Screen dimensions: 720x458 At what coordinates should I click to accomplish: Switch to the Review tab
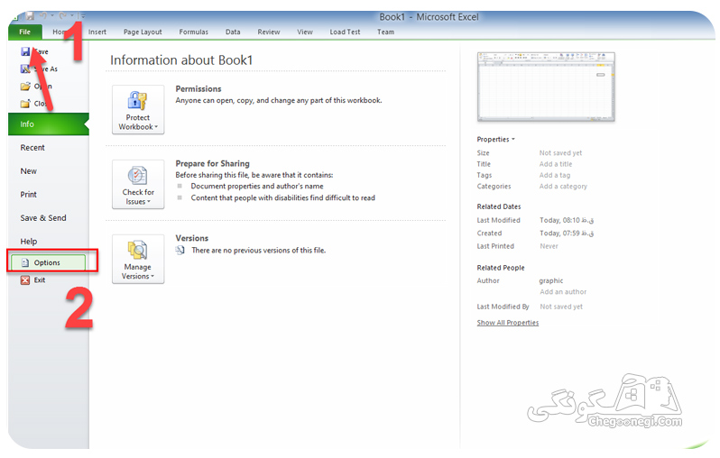click(269, 32)
